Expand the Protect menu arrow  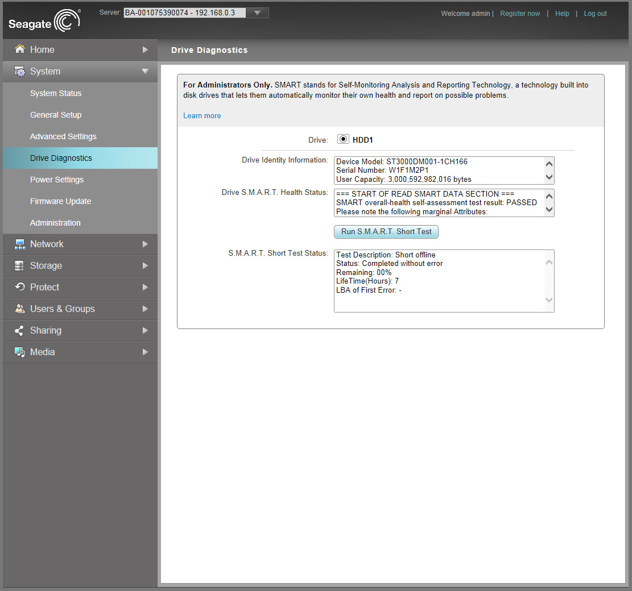(x=145, y=287)
